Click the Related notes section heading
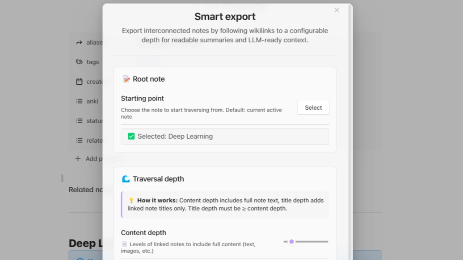This screenshot has height=260, width=463. pyautogui.click(x=85, y=190)
